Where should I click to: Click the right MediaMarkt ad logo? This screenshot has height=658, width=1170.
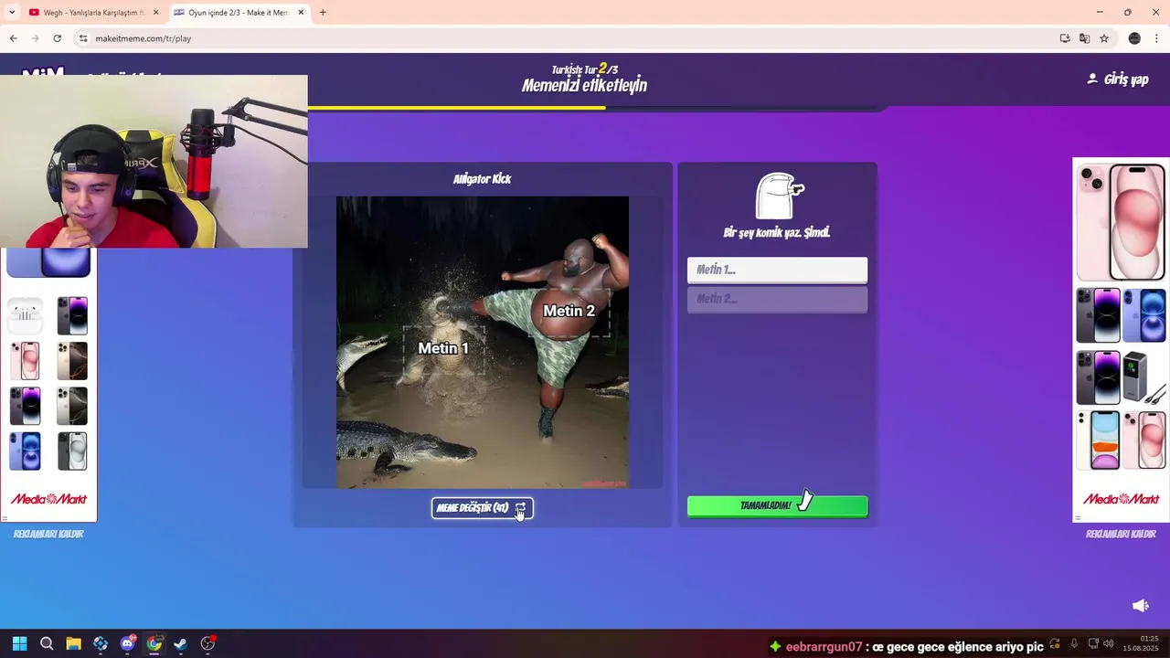(1121, 499)
